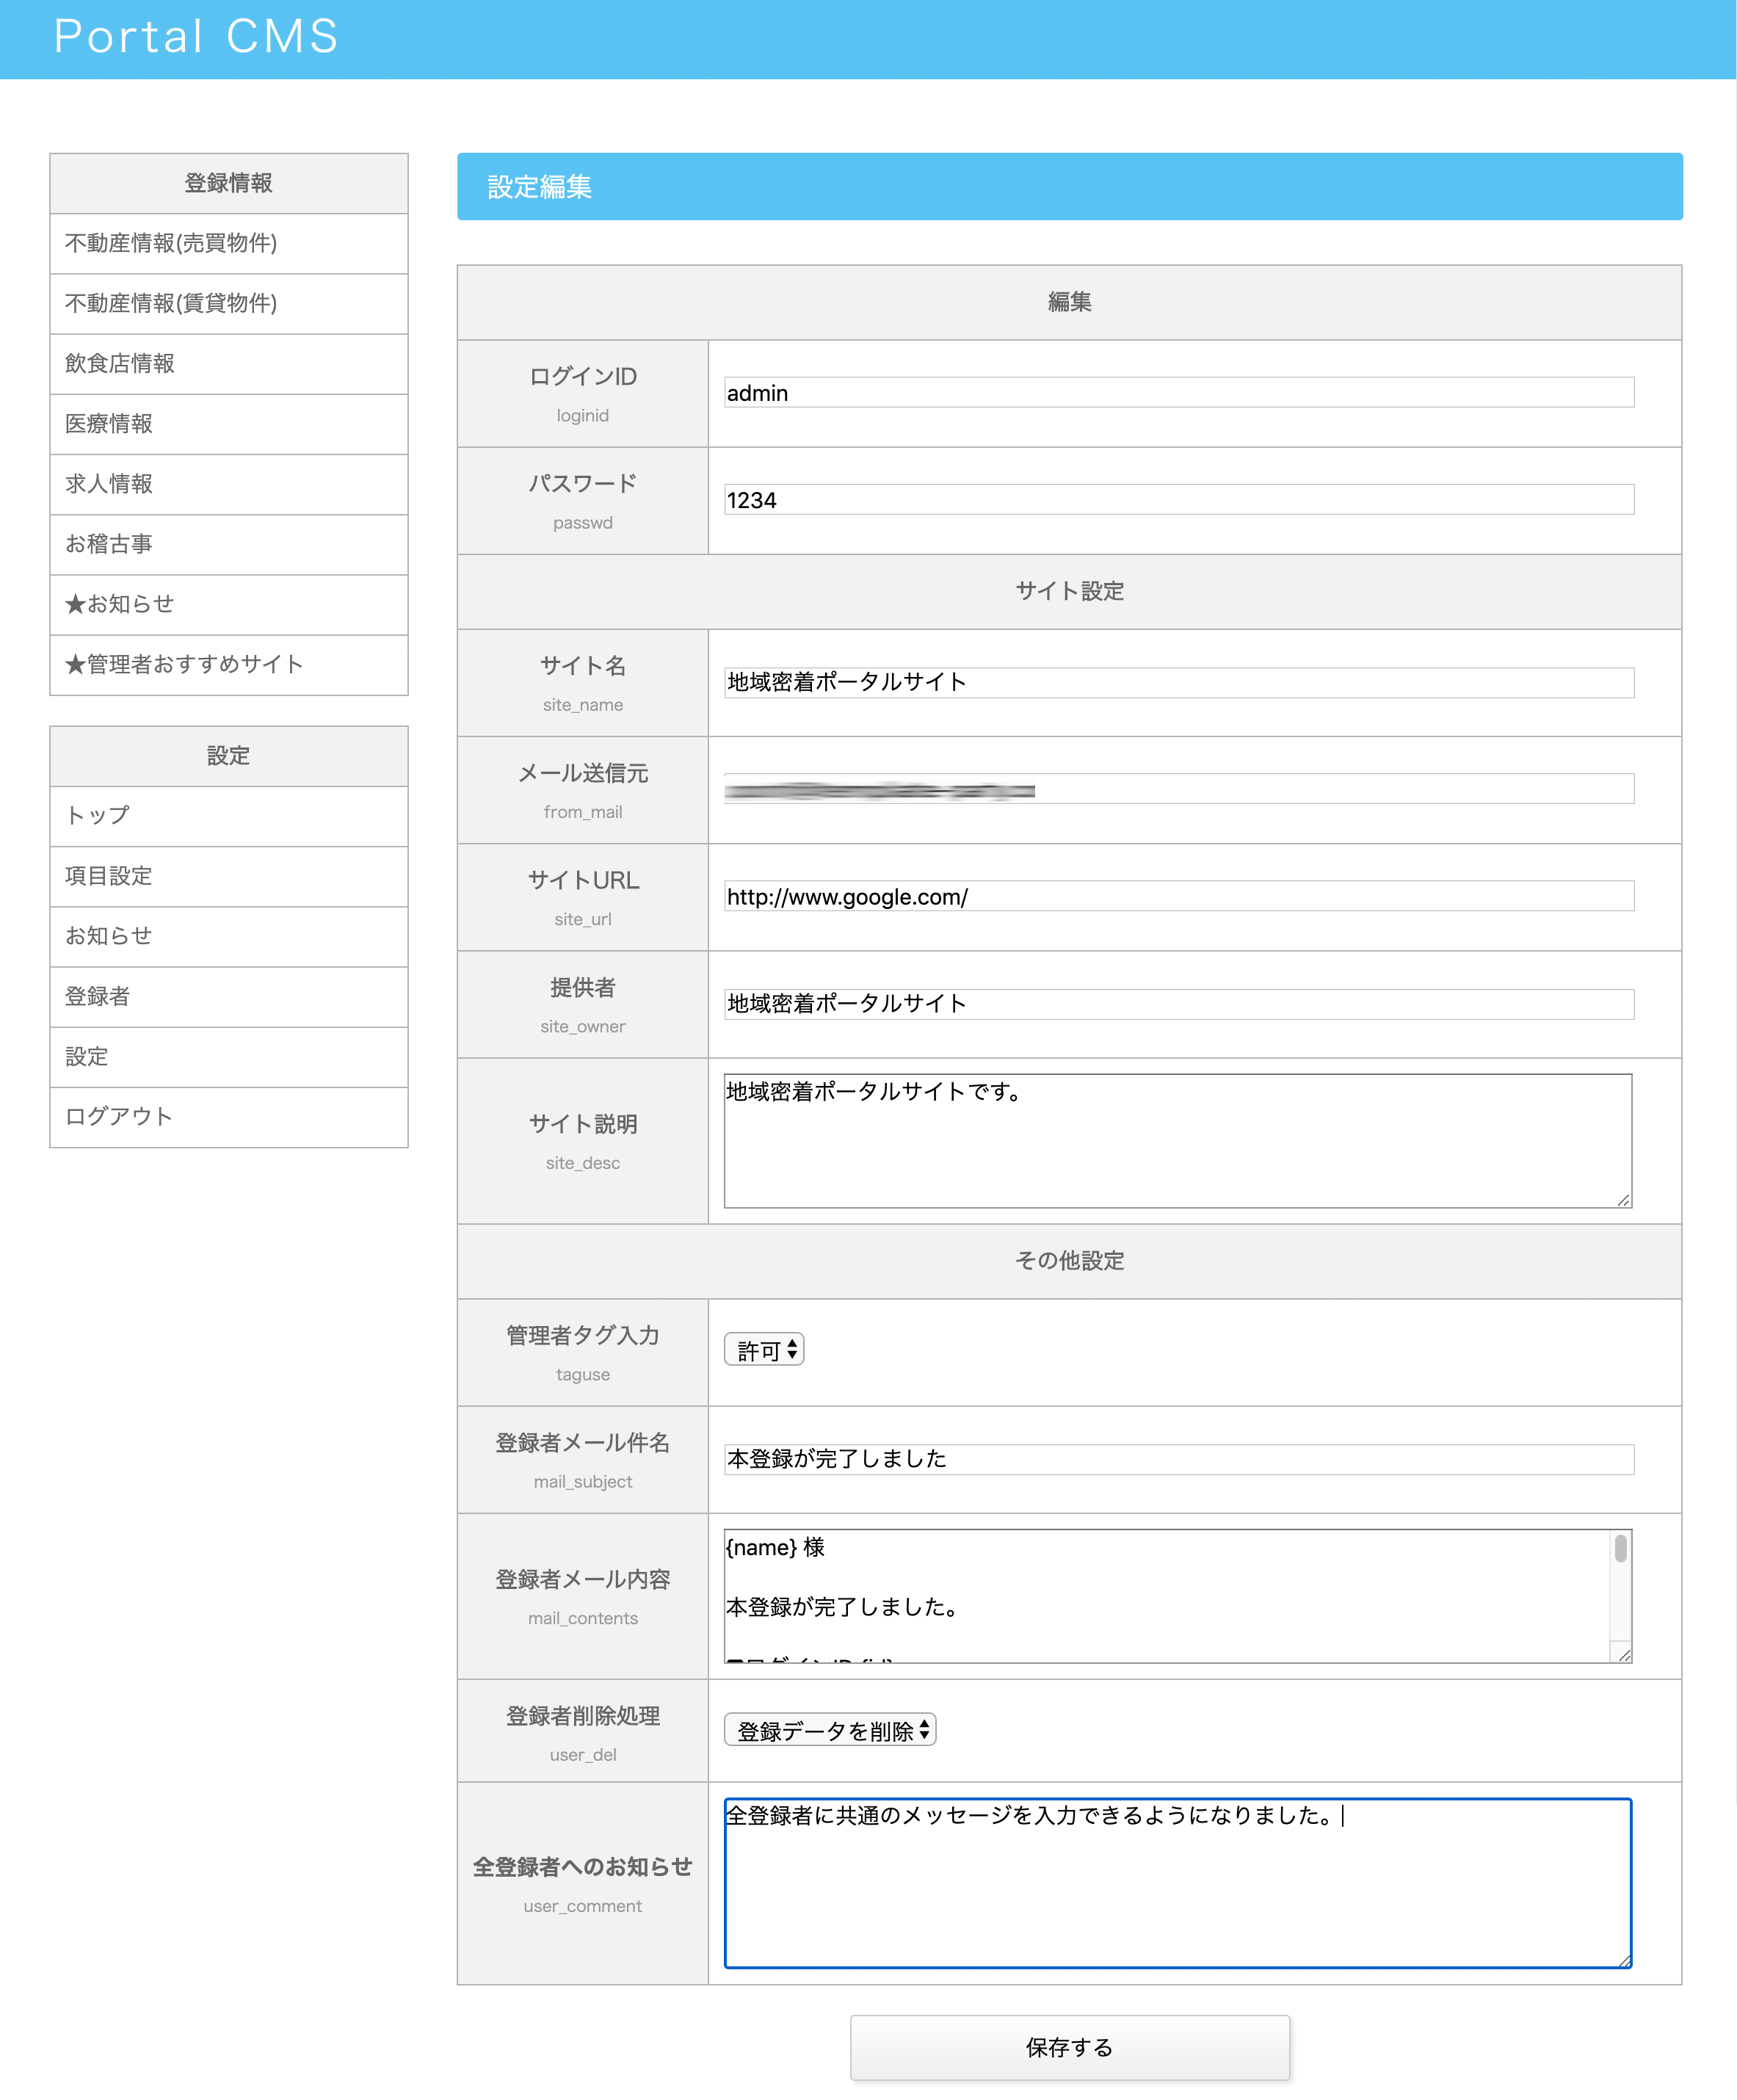Click お稽古事 sidebar entry
Screen dimensions: 1737x2100
pos(229,544)
